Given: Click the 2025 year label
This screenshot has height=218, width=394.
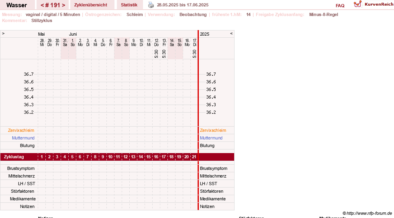Looking at the screenshot, I should [x=204, y=34].
